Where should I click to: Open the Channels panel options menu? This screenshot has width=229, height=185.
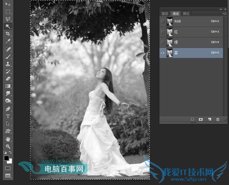point(224,13)
